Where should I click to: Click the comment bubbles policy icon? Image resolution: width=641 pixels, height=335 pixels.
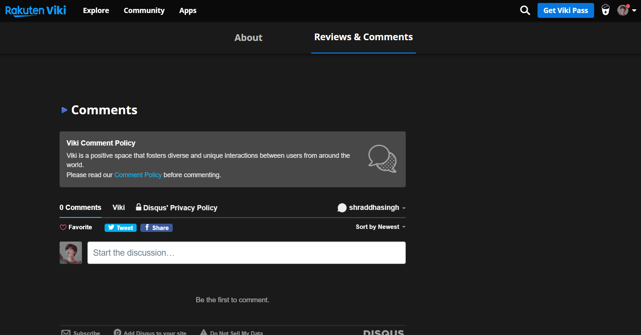click(382, 159)
